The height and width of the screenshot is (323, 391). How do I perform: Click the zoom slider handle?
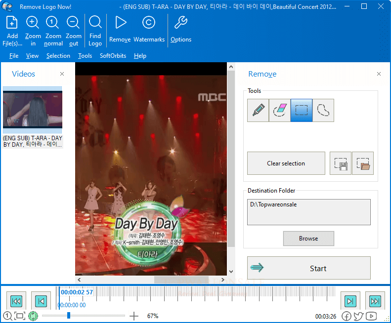coord(69,316)
